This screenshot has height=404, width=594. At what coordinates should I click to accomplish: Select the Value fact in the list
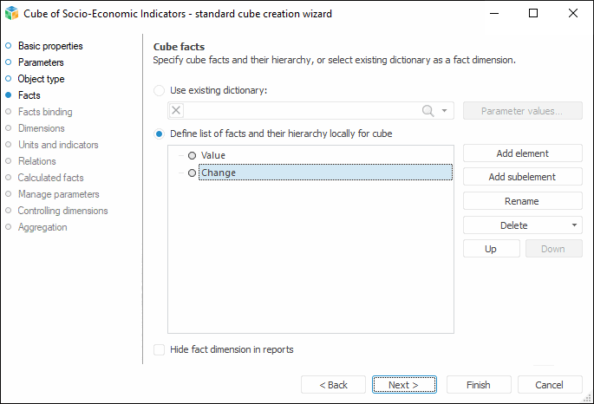tap(213, 155)
